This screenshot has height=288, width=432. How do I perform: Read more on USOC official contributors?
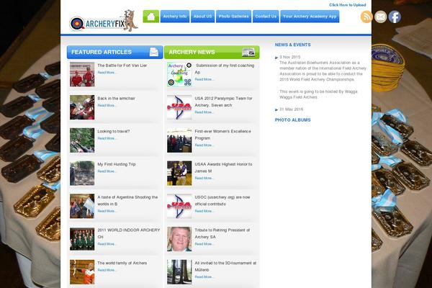204,211
